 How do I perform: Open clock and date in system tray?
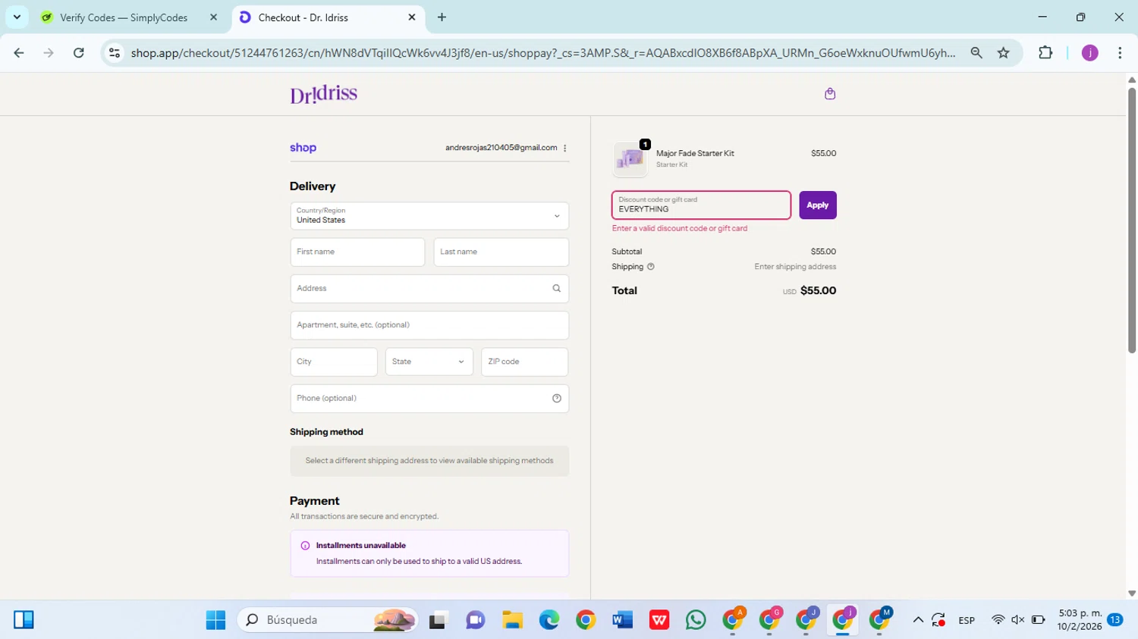click(x=1080, y=620)
